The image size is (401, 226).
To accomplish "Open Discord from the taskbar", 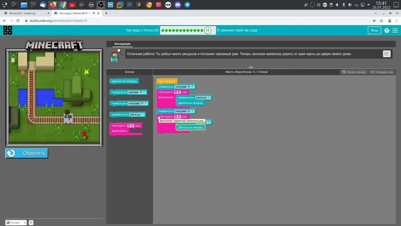I will click(x=178, y=5).
